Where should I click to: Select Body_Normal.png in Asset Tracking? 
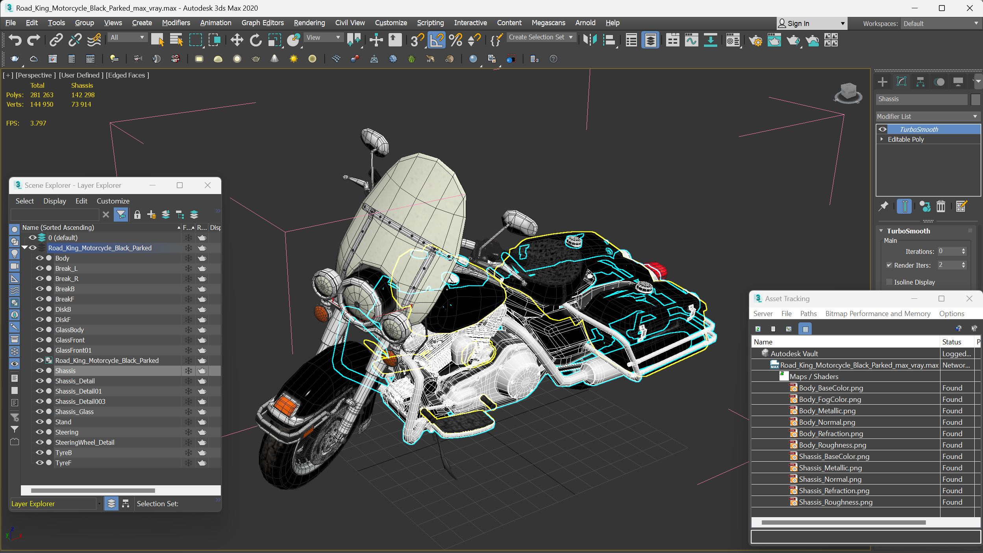[827, 422]
